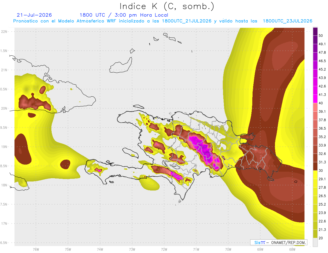Click the legend value '27.8'

pyautogui.click(x=322, y=187)
